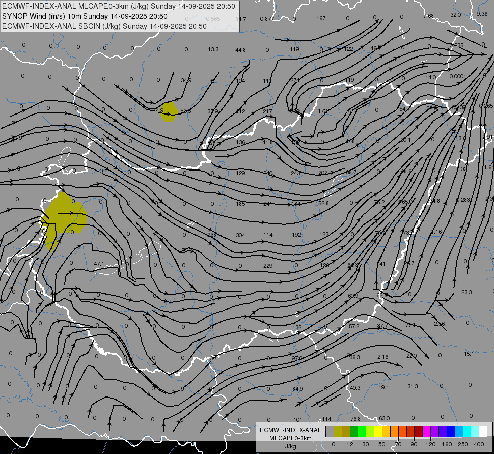Click the map value '23.3'
The width and height of the screenshot is (494, 454).
467,292
